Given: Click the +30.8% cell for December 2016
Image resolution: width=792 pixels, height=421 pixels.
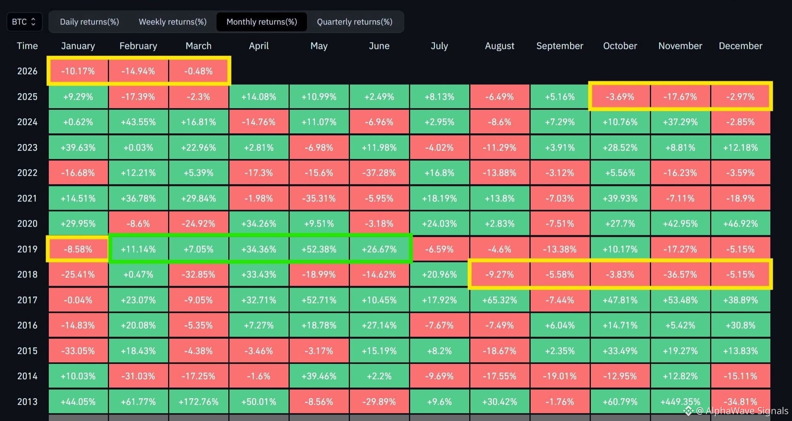Looking at the screenshot, I should pos(740,325).
